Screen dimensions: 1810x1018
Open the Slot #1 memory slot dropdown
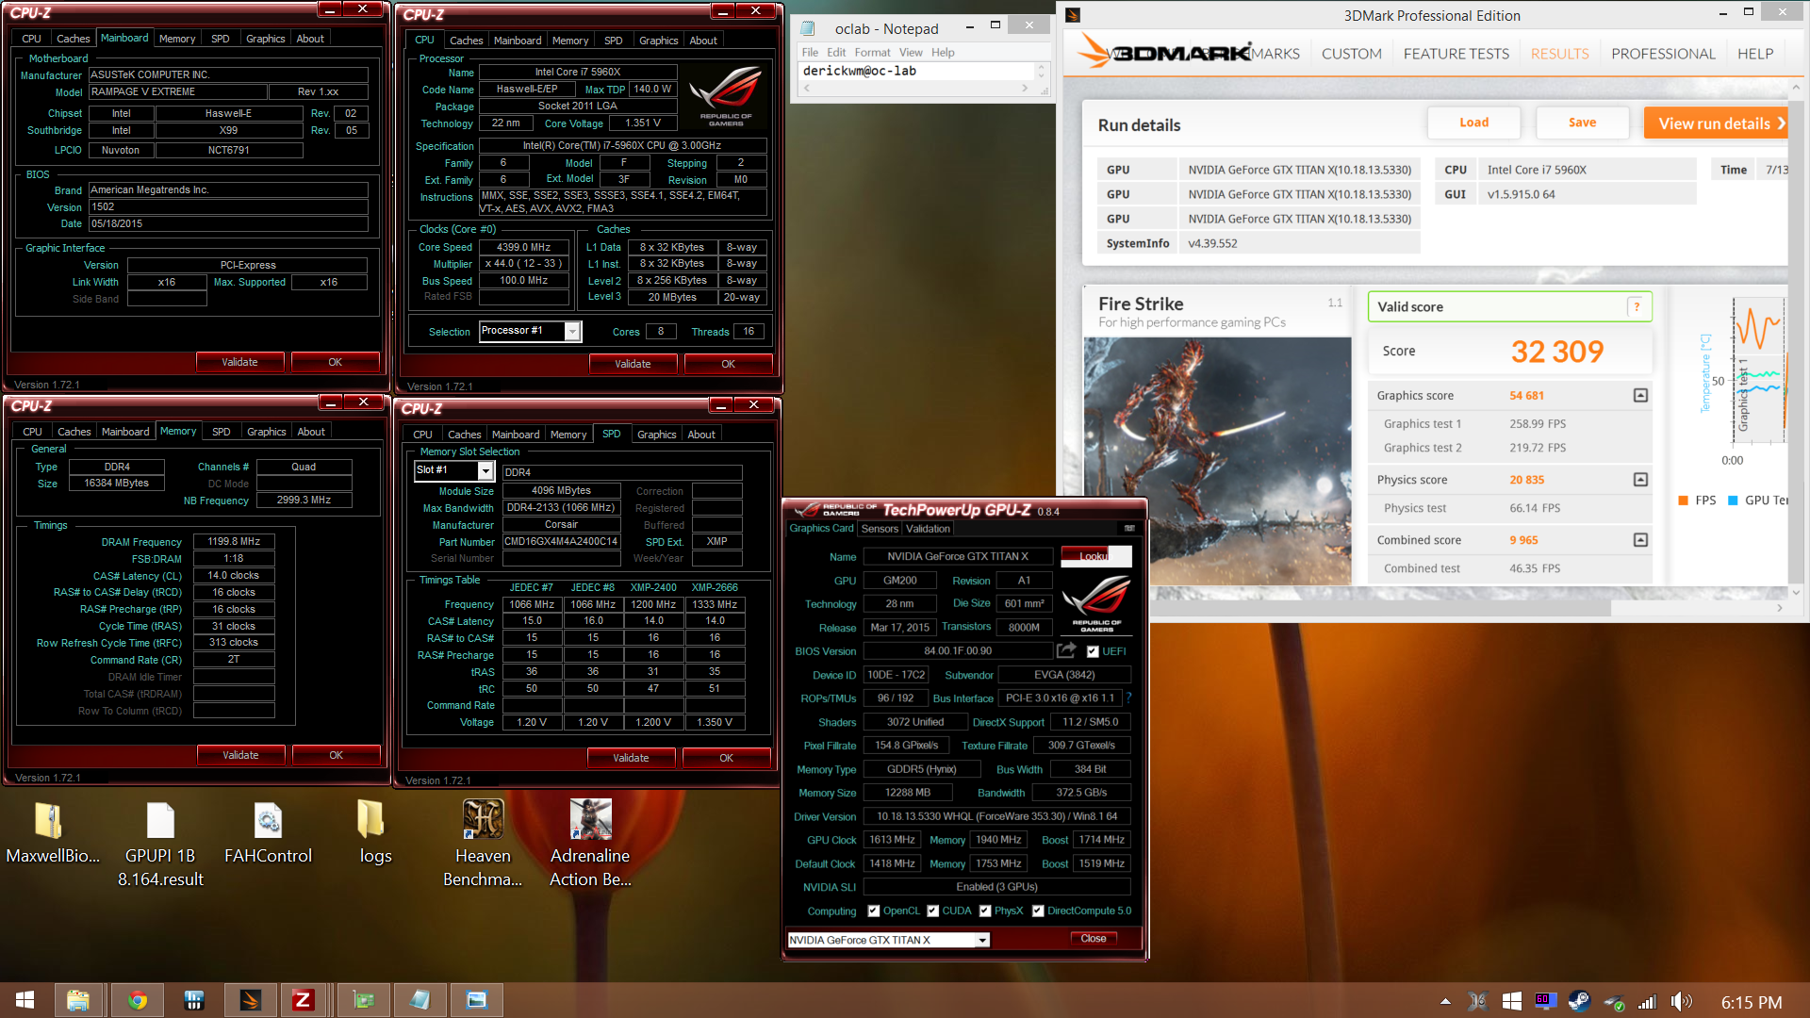pos(486,470)
